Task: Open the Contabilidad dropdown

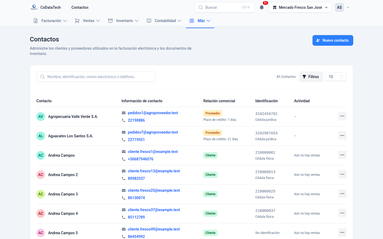Action: coord(164,21)
